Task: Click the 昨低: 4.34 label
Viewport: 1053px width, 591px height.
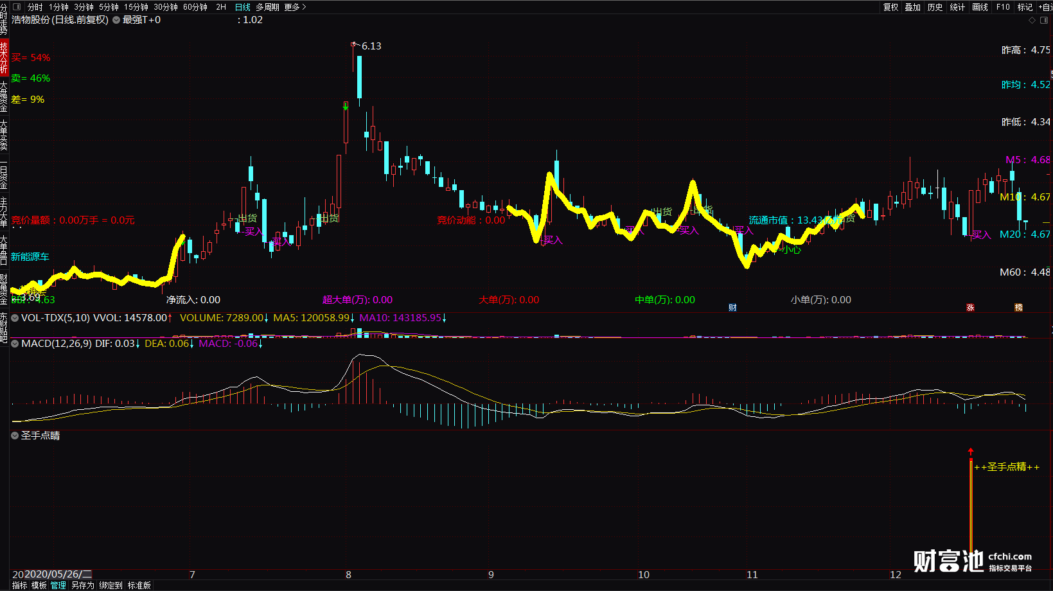Action: coord(1026,122)
